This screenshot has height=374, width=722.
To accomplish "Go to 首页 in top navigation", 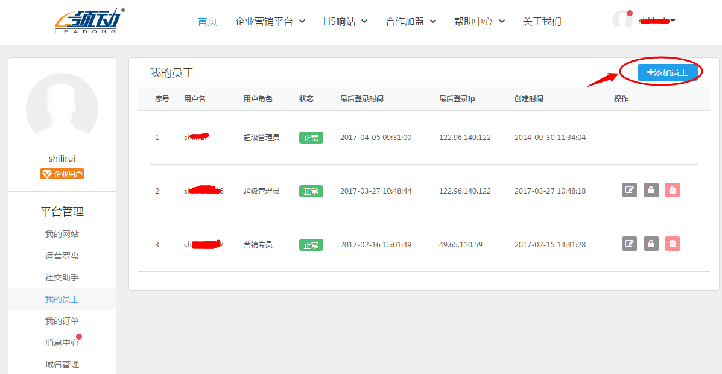I will [207, 22].
